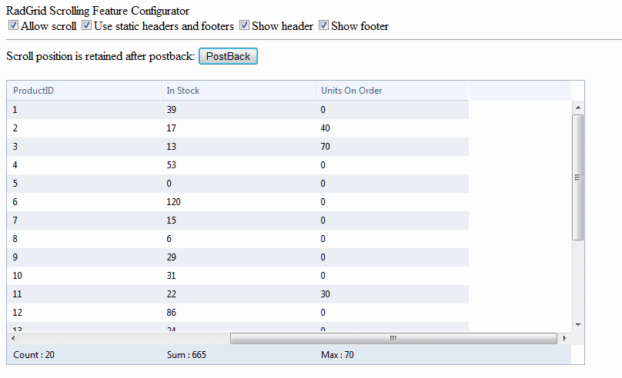
Task: Disable the Show header checkbox
Action: [x=245, y=26]
